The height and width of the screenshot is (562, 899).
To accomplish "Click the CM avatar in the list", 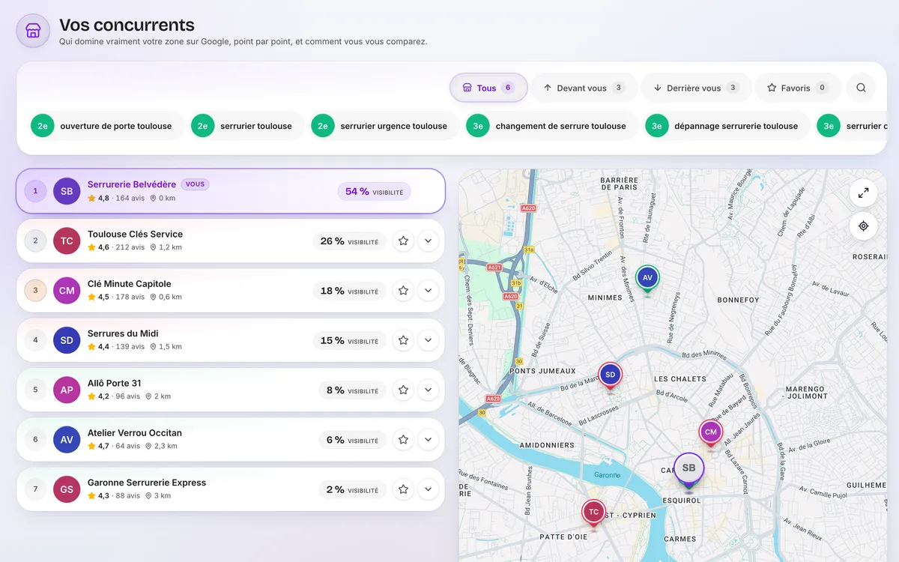I will 67,291.
